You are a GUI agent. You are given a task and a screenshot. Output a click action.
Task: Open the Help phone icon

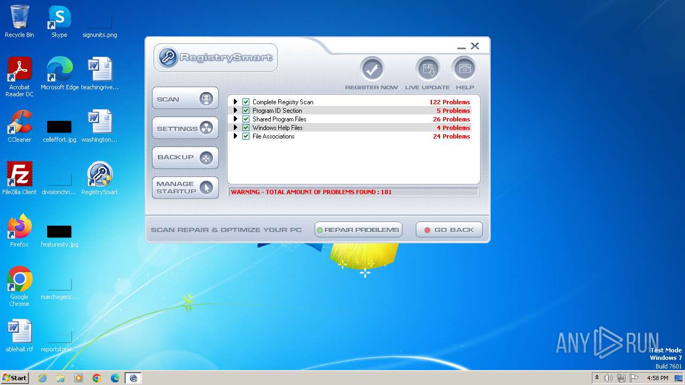(x=464, y=69)
